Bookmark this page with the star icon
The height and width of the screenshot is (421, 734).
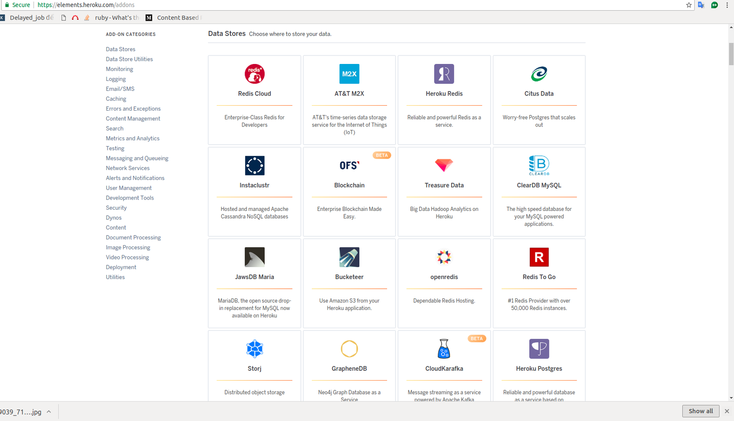pos(689,5)
